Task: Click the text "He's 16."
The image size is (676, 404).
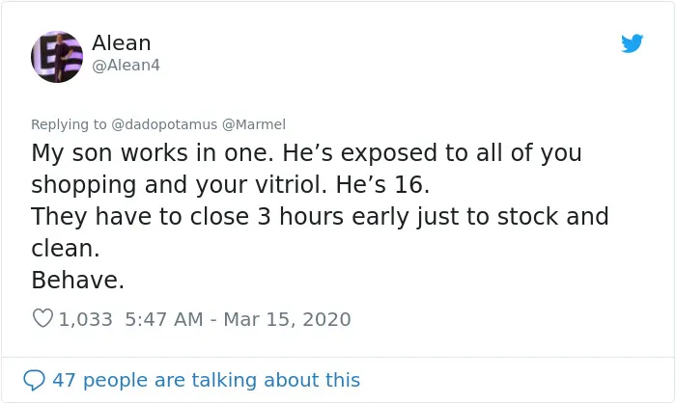Action: tap(382, 184)
